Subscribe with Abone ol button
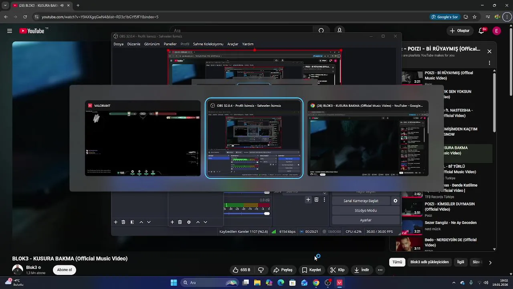 [x=65, y=270]
